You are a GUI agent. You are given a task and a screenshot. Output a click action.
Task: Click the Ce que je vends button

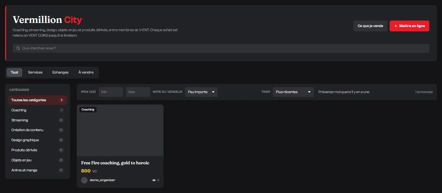click(370, 26)
